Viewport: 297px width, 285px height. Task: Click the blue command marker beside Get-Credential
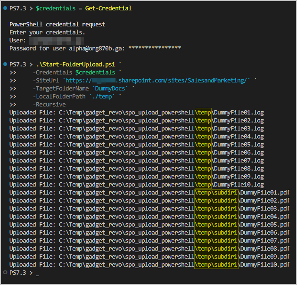pos(5,8)
